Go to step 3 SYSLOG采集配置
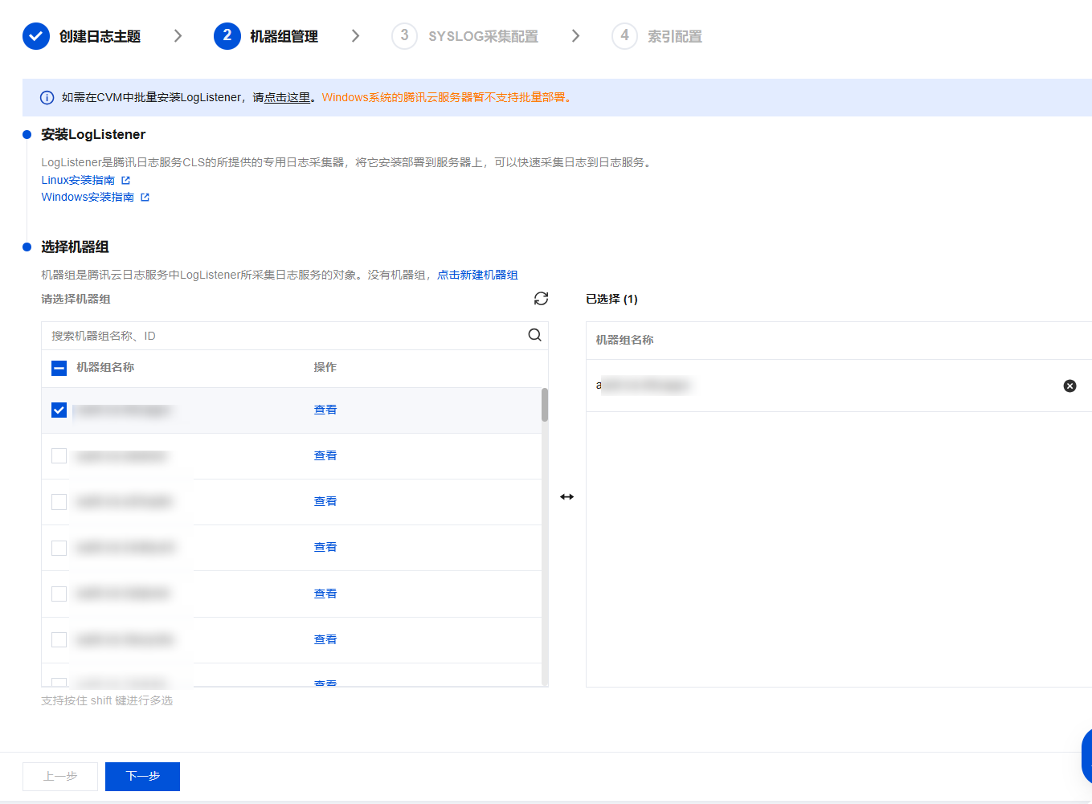Viewport: 1092px width, 804px height. [x=464, y=36]
